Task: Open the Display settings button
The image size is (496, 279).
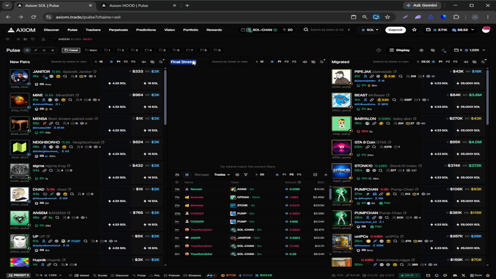Action: [400, 50]
